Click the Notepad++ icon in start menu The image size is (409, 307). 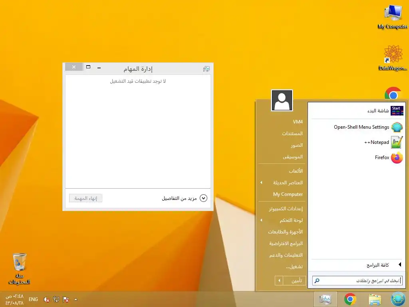[x=397, y=142]
